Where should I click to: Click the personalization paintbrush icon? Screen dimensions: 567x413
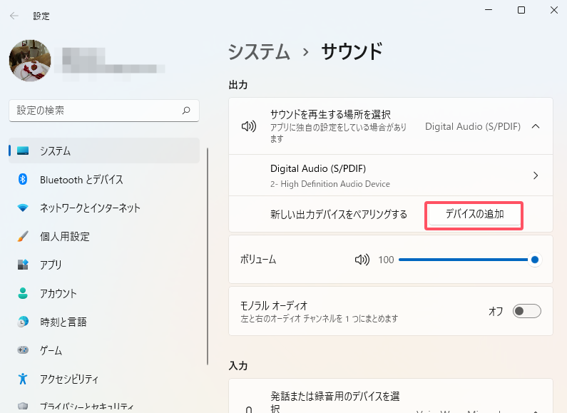23,237
